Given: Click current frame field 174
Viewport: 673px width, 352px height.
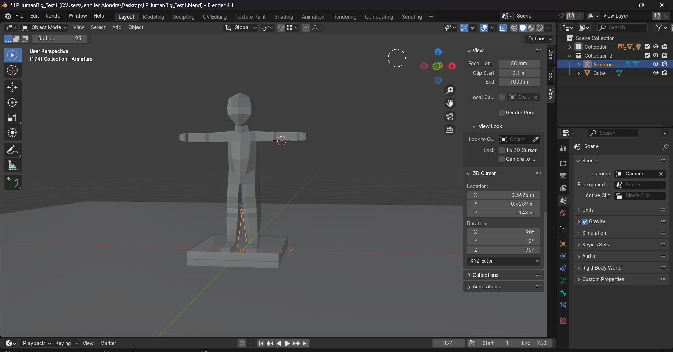Looking at the screenshot, I should 448,343.
